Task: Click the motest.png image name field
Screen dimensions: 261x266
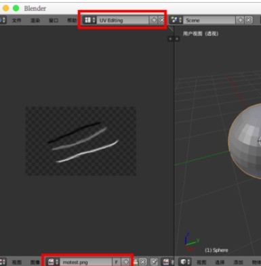Action: tap(86, 262)
